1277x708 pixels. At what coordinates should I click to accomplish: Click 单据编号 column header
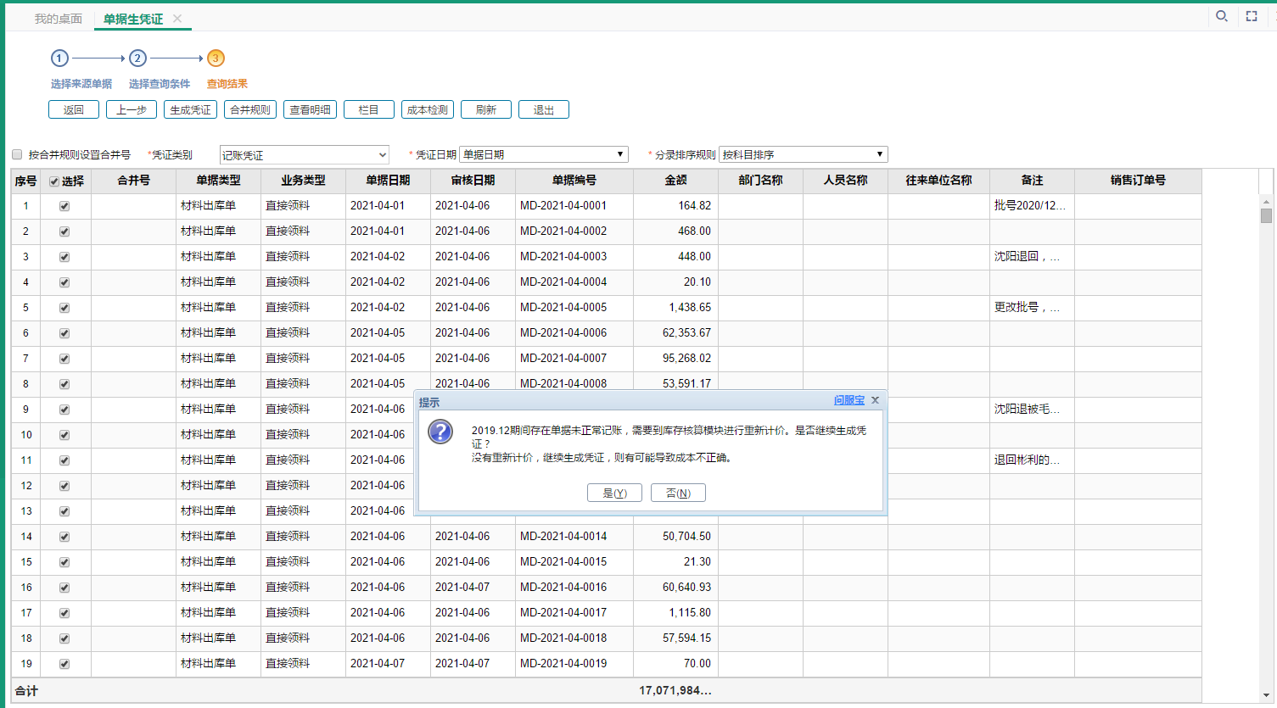(x=574, y=181)
